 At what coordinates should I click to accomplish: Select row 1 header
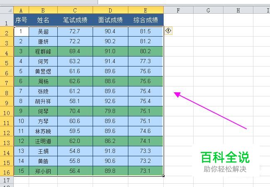[7, 20]
